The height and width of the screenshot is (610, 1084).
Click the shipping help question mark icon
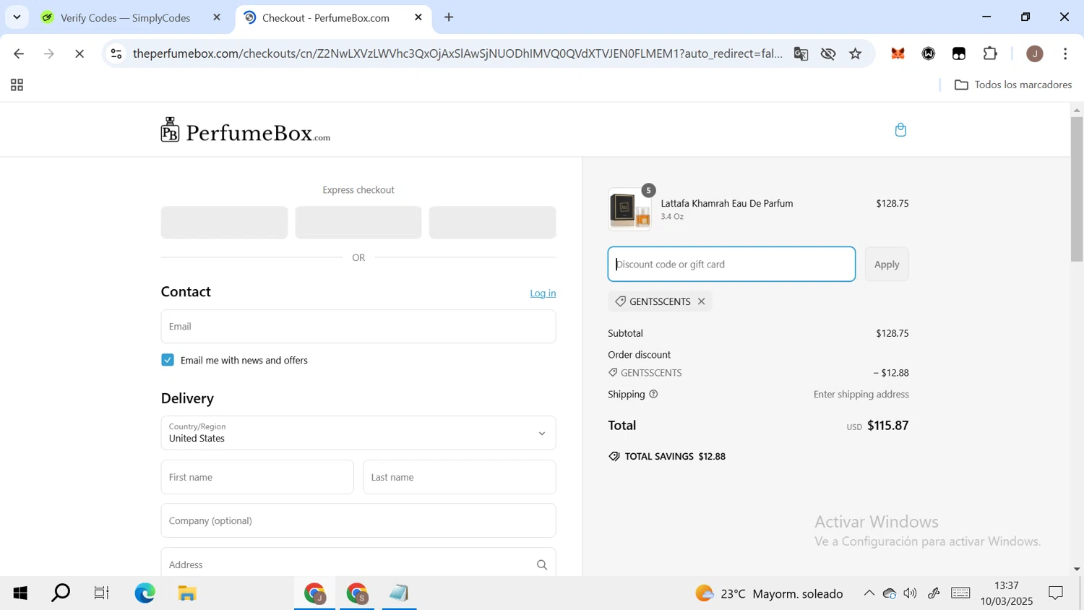pyautogui.click(x=653, y=394)
